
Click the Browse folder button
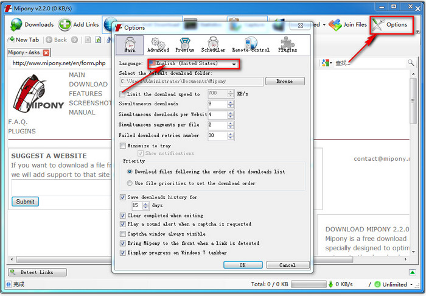pyautogui.click(x=284, y=82)
